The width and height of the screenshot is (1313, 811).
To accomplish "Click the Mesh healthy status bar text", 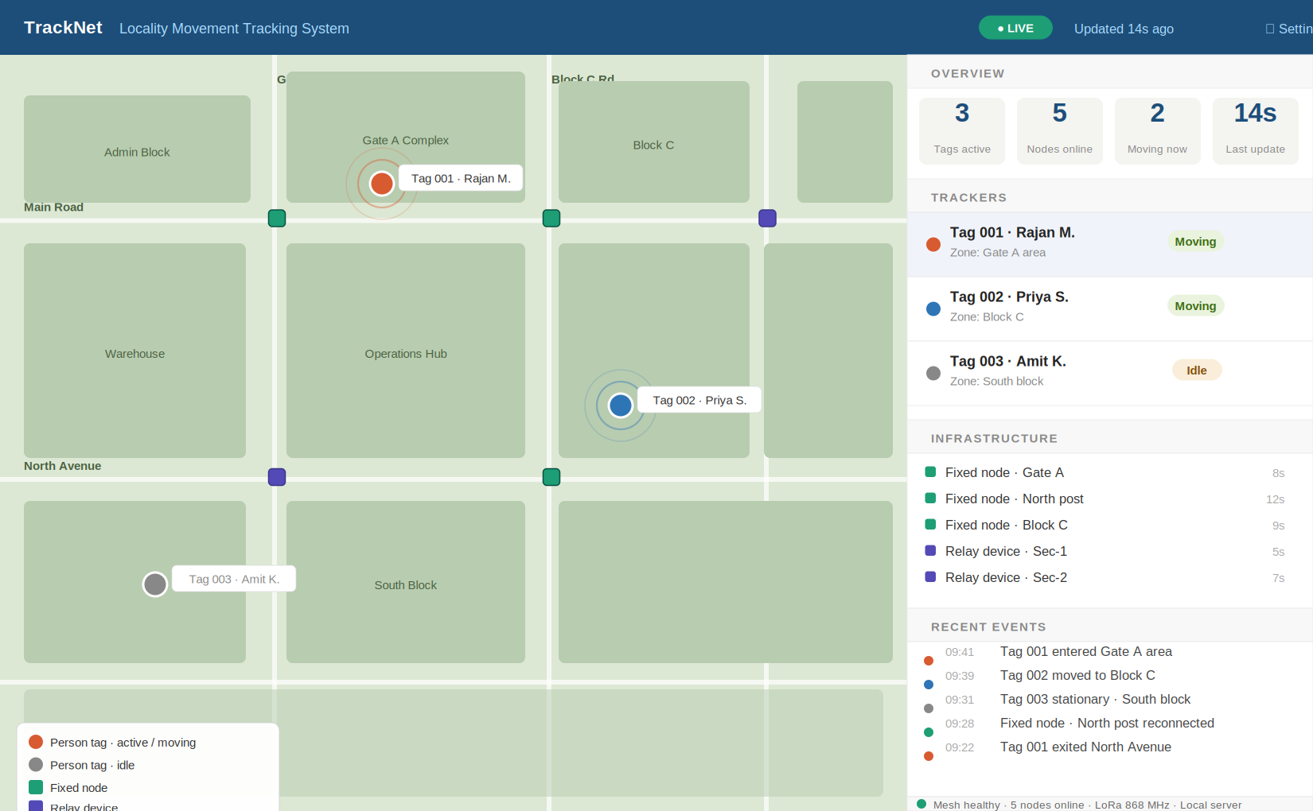I will pyautogui.click(x=1087, y=805).
